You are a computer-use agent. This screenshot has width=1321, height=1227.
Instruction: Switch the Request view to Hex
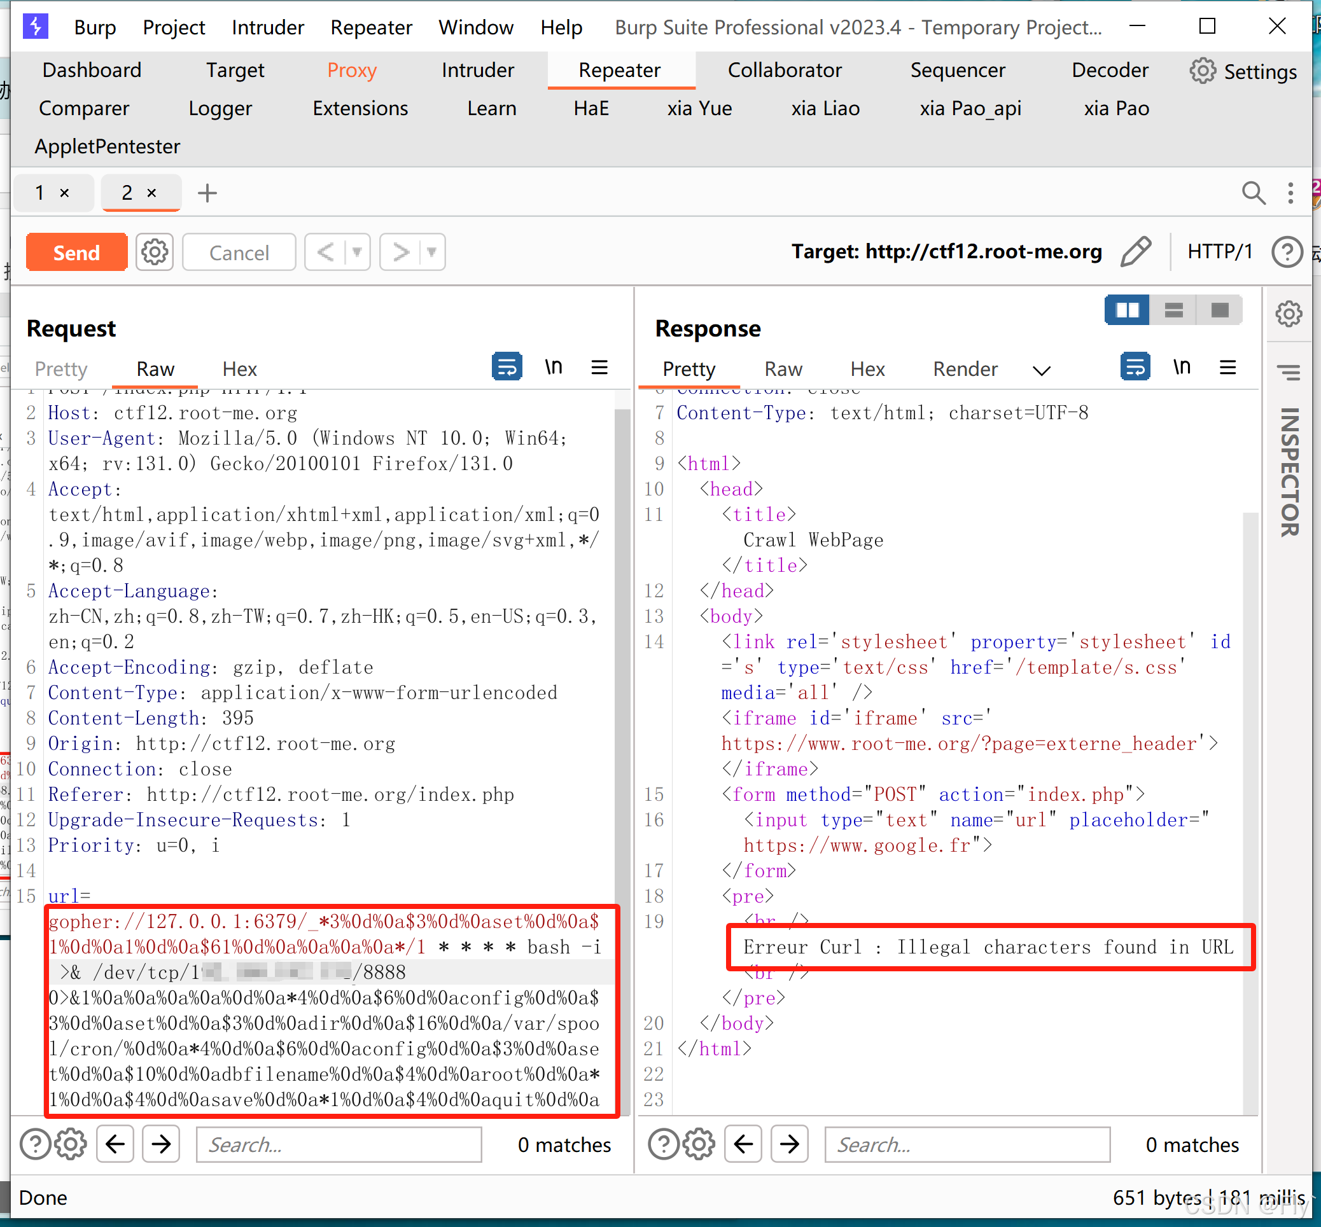coord(239,368)
